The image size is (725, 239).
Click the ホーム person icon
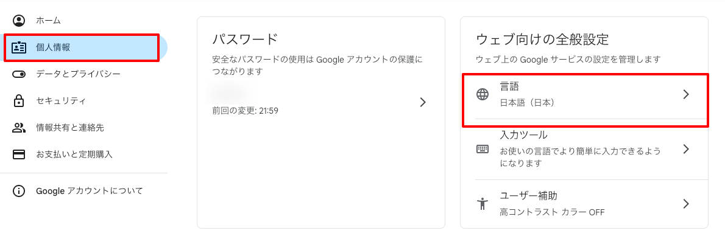(19, 21)
